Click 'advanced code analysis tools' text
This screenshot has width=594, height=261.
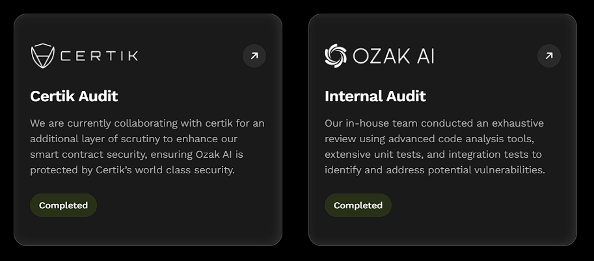[461, 139]
